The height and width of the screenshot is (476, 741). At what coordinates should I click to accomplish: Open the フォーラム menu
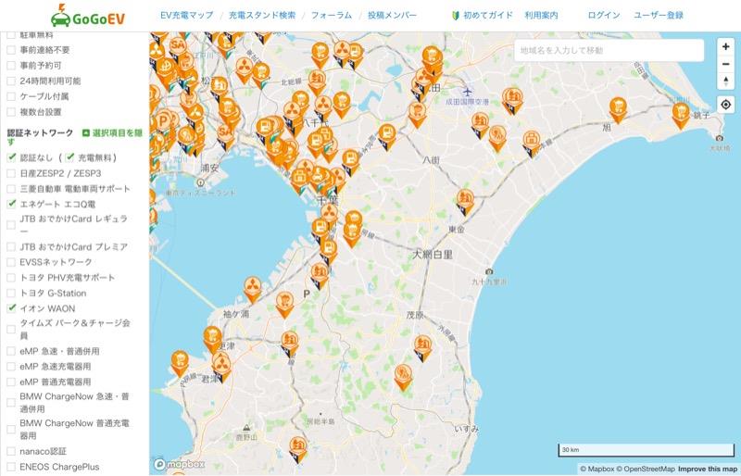tap(332, 15)
